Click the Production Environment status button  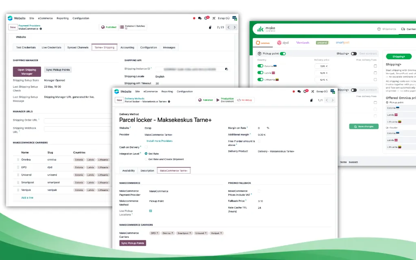click(x=225, y=100)
